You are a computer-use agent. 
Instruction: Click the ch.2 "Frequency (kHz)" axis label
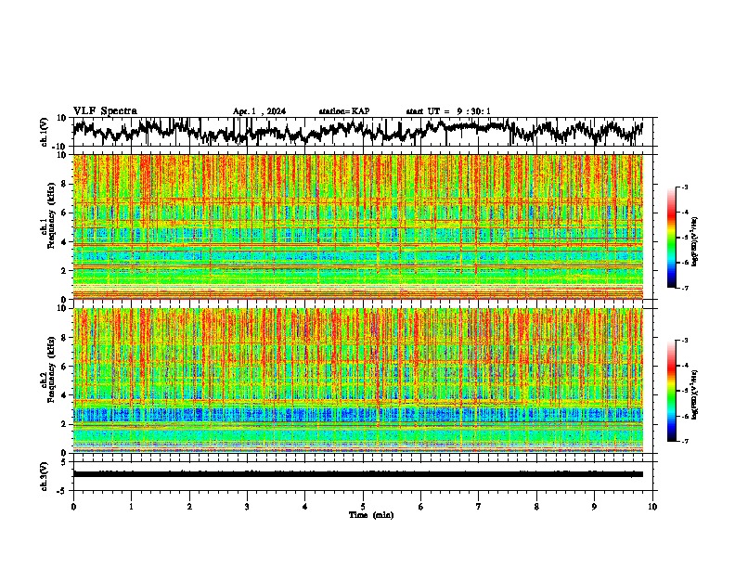(x=51, y=369)
